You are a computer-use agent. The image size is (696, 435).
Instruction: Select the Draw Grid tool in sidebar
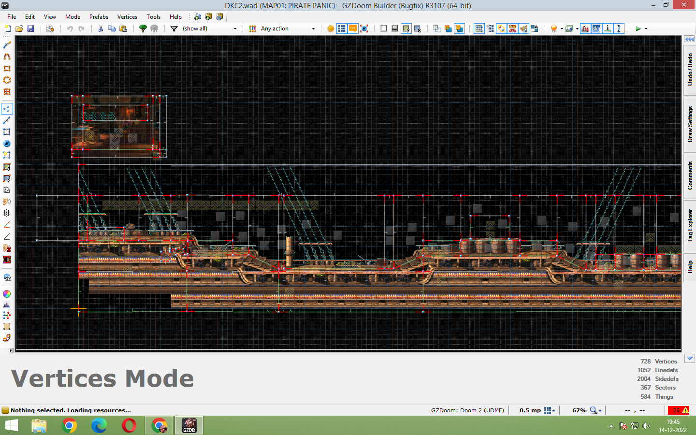[x=7, y=91]
